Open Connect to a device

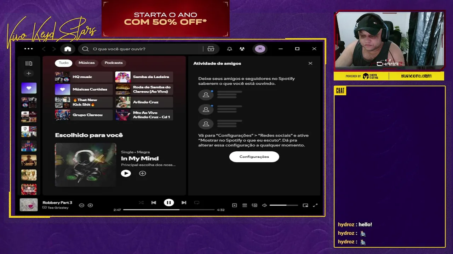tap(254, 205)
